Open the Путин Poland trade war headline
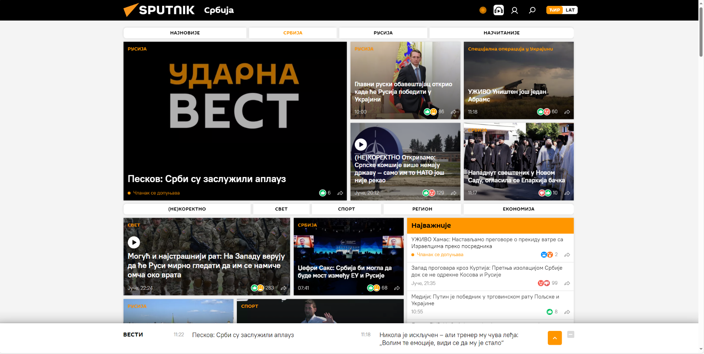Image resolution: width=704 pixels, height=354 pixels. pyautogui.click(x=485, y=300)
